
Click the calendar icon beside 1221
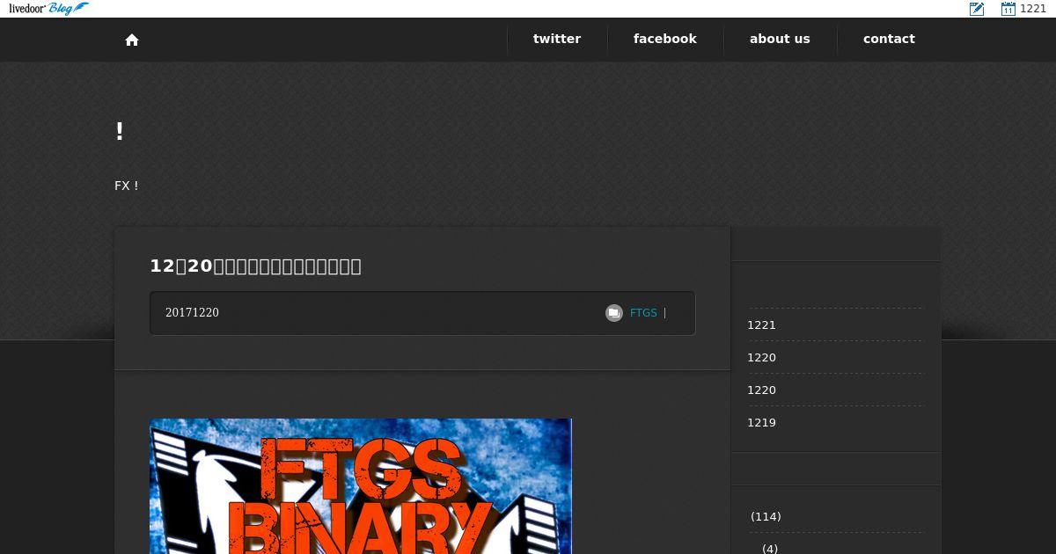coord(1008,9)
